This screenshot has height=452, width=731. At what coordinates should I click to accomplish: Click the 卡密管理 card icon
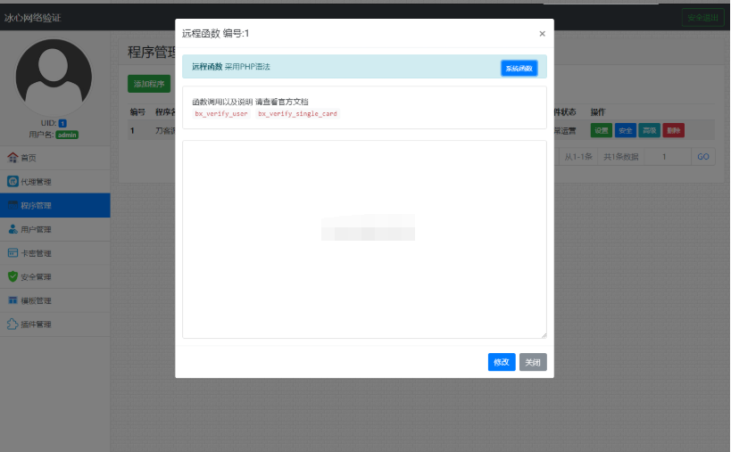[12, 253]
